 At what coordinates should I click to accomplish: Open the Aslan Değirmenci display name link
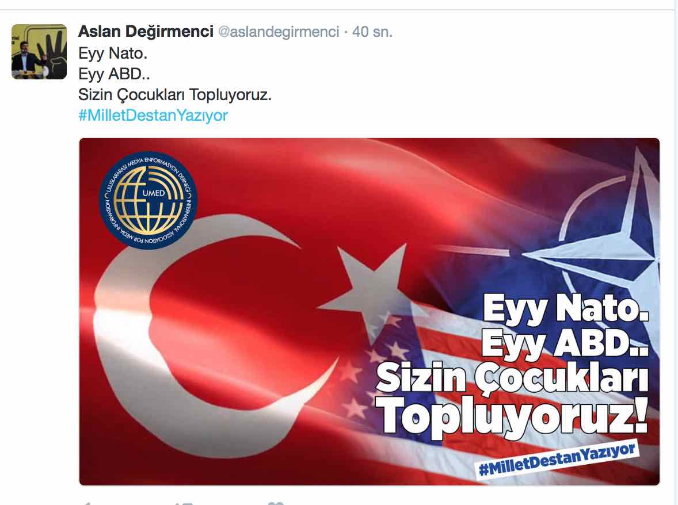point(146,32)
